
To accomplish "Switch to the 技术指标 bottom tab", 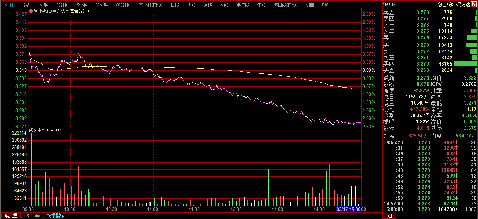I will [x=56, y=216].
